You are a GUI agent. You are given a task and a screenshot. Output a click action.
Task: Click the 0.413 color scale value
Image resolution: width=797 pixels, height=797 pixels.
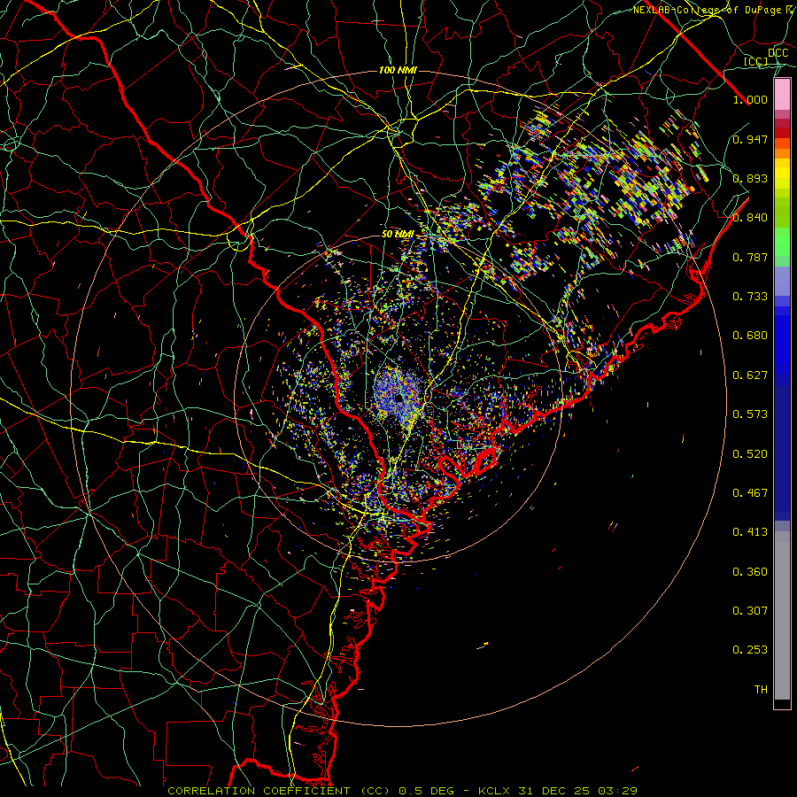(x=750, y=532)
